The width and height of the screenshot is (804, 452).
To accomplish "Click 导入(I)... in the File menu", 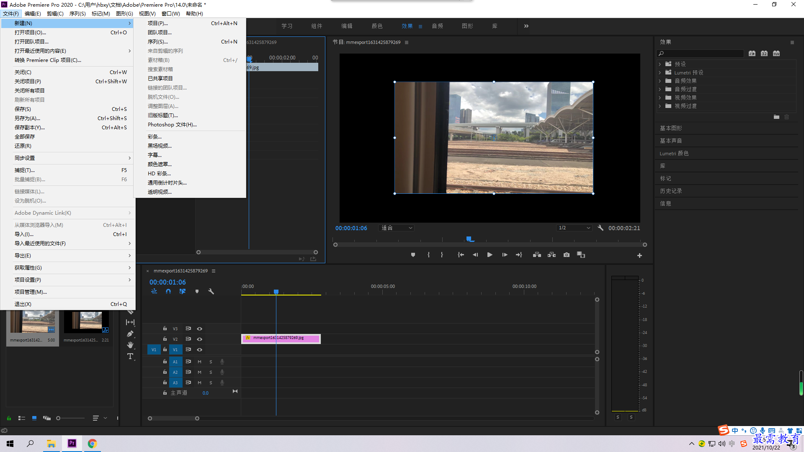I will (x=68, y=234).
